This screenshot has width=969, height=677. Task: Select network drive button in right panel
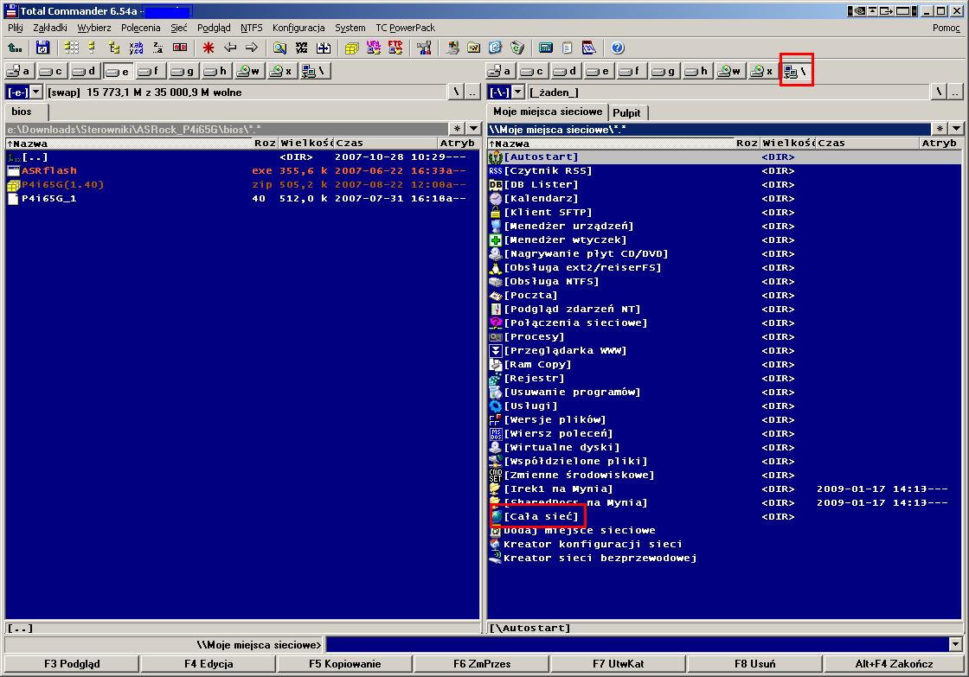click(796, 71)
